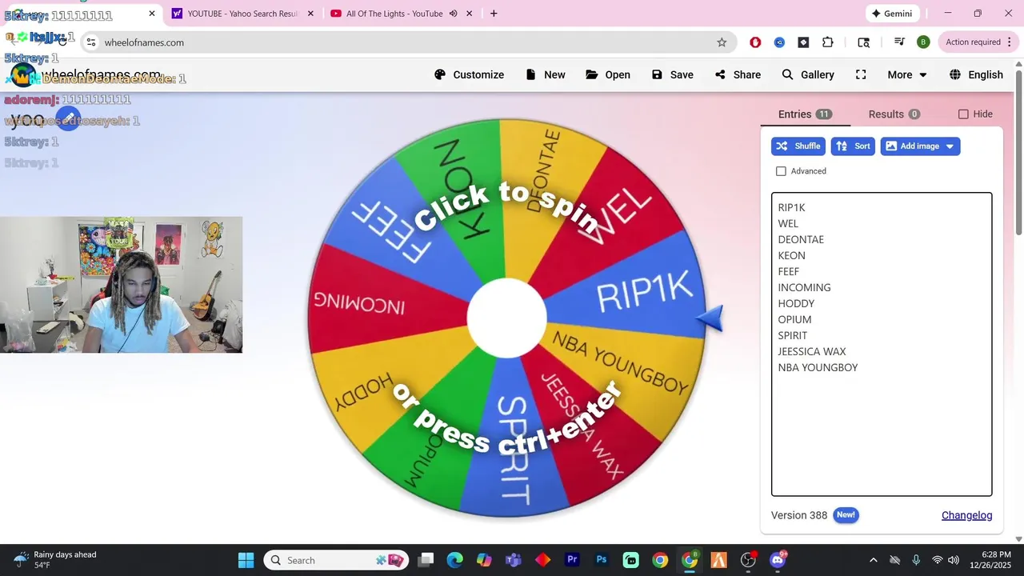
Task: Open the Add image dropdown
Action: 920,146
